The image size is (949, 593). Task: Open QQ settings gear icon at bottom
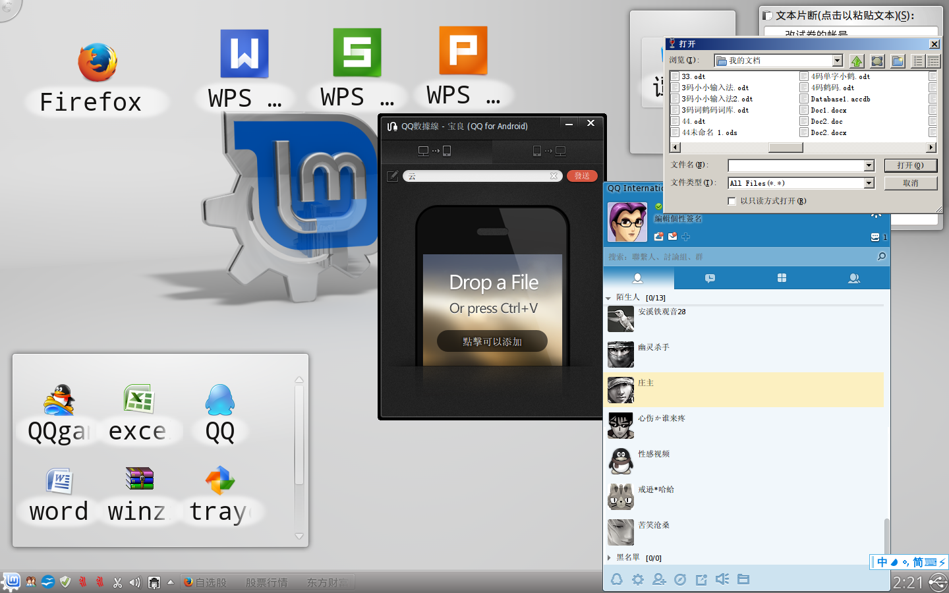[x=638, y=579]
